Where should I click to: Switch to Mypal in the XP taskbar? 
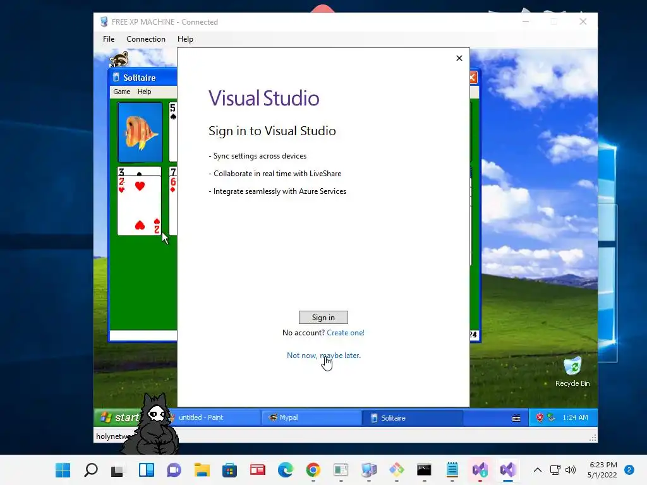click(311, 417)
